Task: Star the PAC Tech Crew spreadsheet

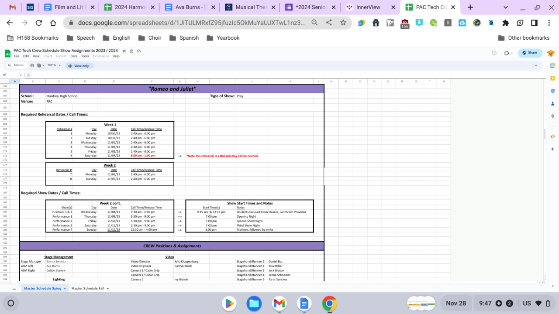Action: pos(124,51)
